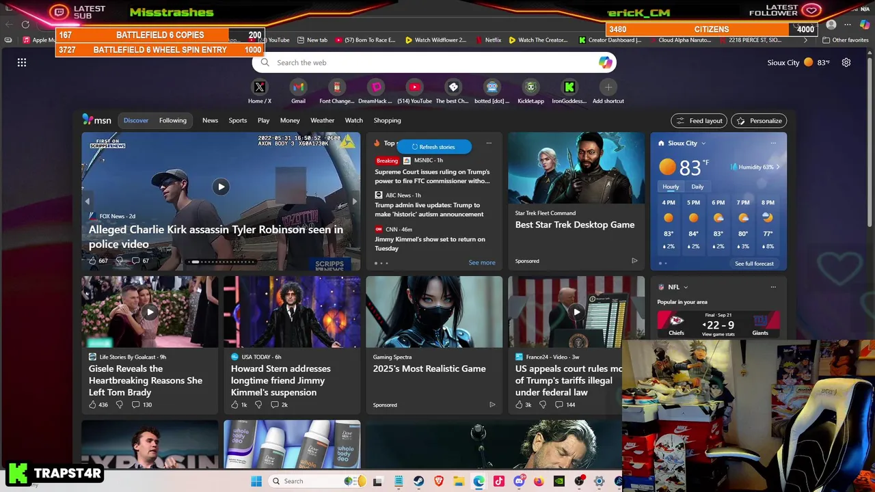Open the DreamHack shortcut

(x=375, y=87)
